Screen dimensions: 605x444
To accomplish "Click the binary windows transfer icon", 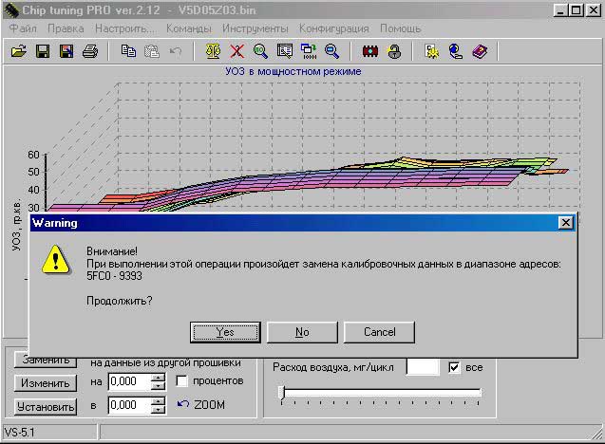I will (x=309, y=51).
